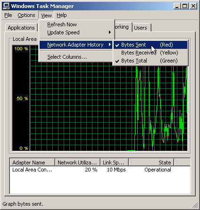
Task: Open the Options menu
Action: coord(26,15)
